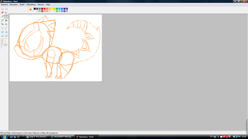Pick the pink color swatch
Screen dimensions: 248x139
click(45, 11)
